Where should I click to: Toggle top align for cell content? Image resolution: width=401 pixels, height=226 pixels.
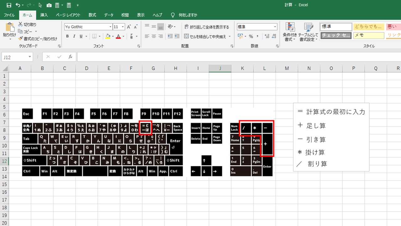coord(147,27)
